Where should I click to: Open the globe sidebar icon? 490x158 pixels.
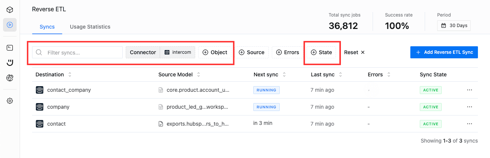click(x=10, y=78)
